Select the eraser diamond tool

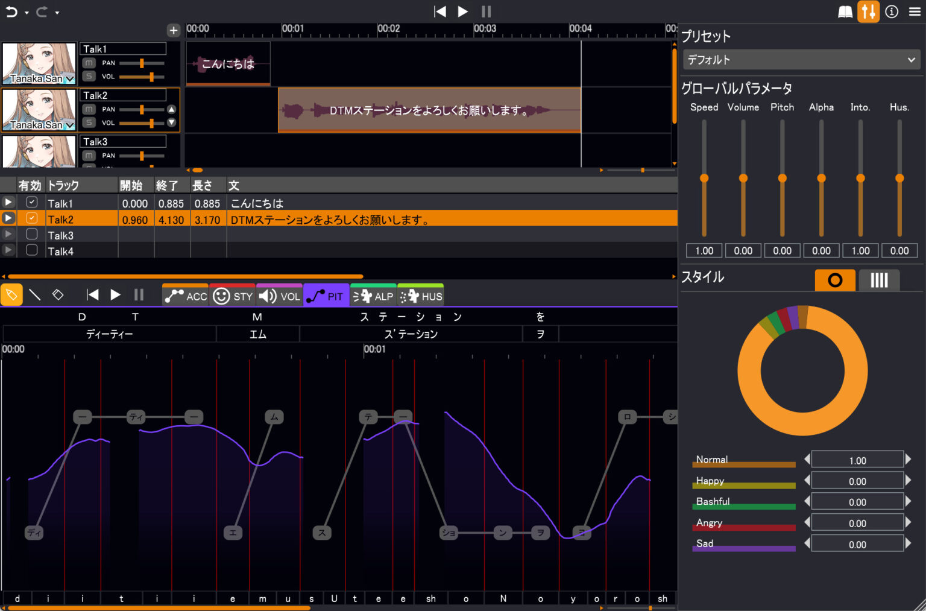click(x=58, y=295)
